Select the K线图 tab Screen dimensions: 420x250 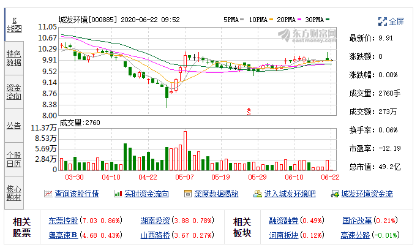[14, 25]
